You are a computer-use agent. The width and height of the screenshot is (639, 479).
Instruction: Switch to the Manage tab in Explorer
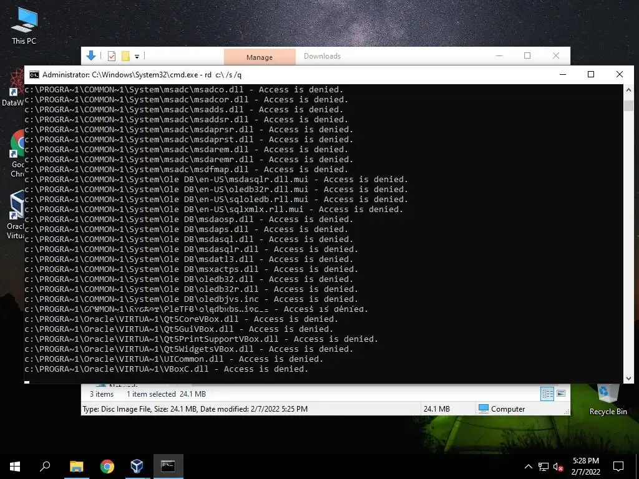(260, 57)
